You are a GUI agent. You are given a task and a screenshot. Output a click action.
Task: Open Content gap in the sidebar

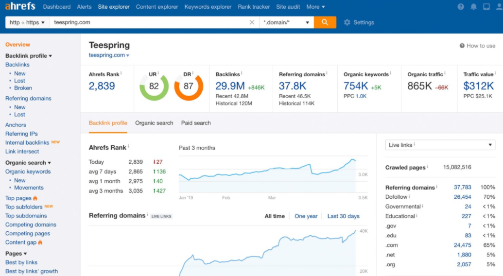pyautogui.click(x=21, y=242)
